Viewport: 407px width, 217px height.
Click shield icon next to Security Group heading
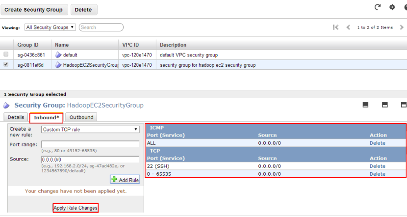point(6,105)
